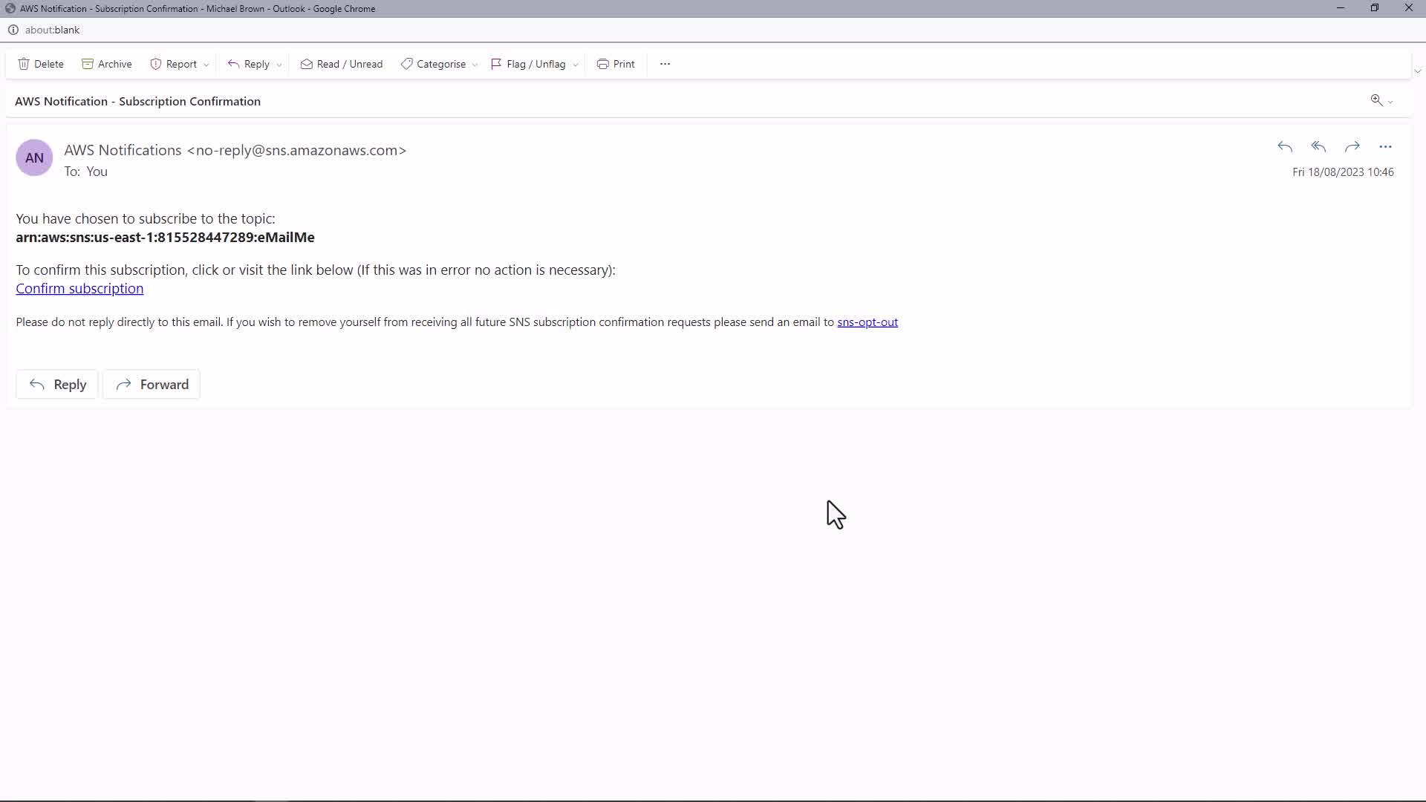Toggle Read / Unread status
Image resolution: width=1426 pixels, height=802 pixels.
342,64
